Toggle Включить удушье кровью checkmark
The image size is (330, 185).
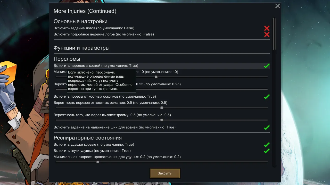[267, 145]
